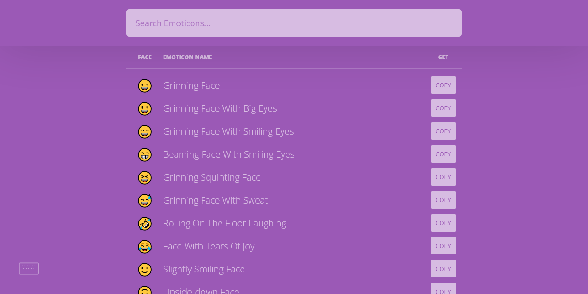Select the Grinning Squinting Face emoji
The width and height of the screenshot is (588, 294).
pyautogui.click(x=145, y=177)
